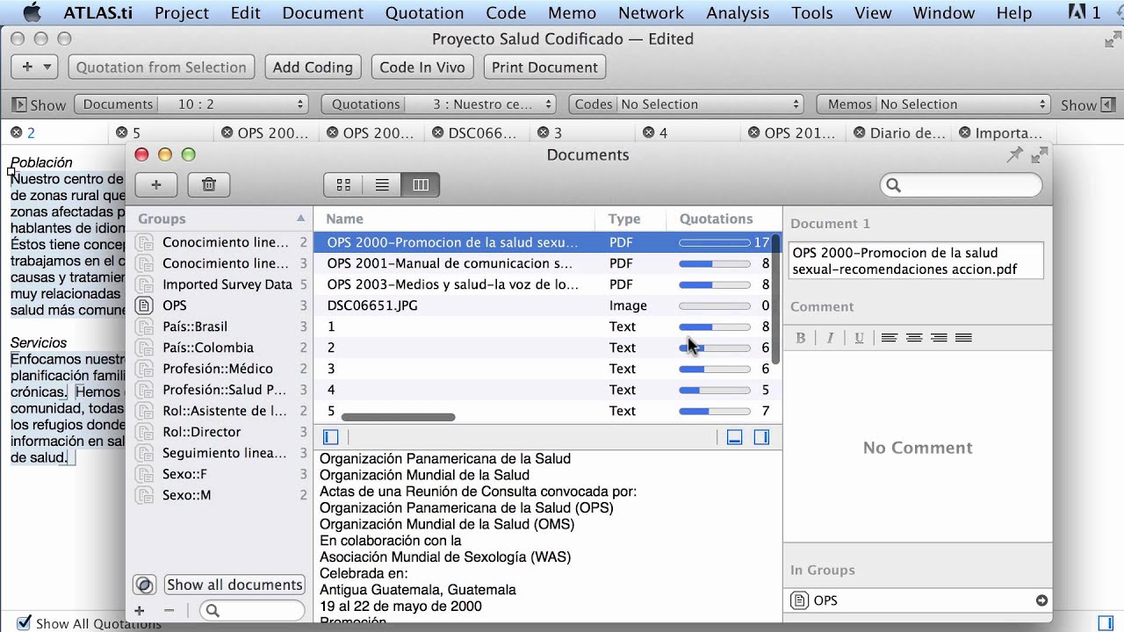Open the Codes No Selection dropdown

pos(687,104)
